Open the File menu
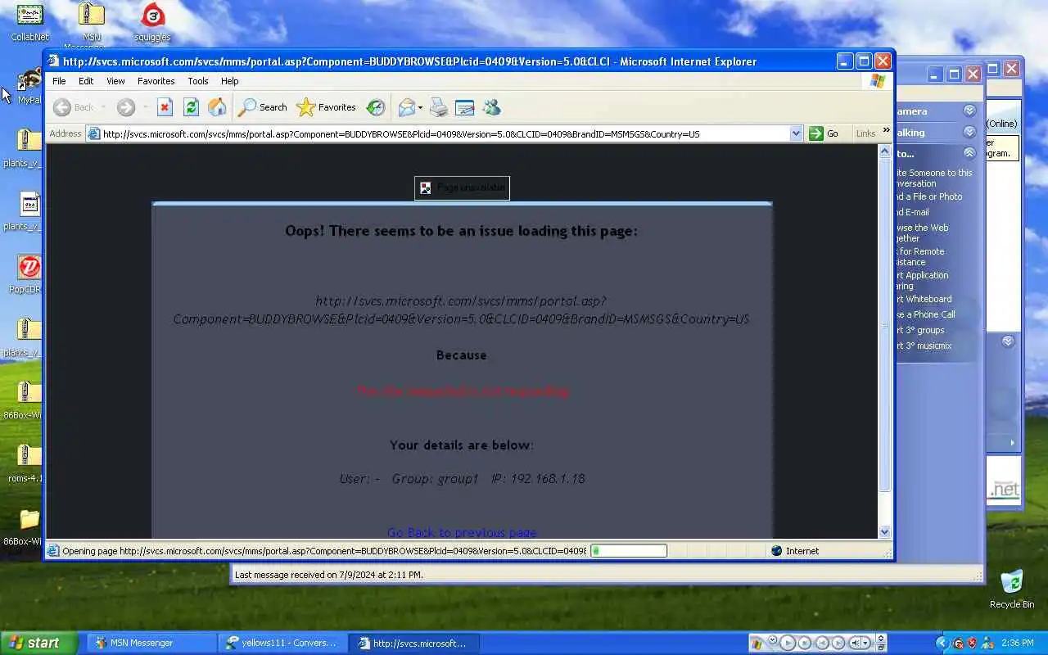Viewport: 1048px width, 655px height. [x=59, y=81]
